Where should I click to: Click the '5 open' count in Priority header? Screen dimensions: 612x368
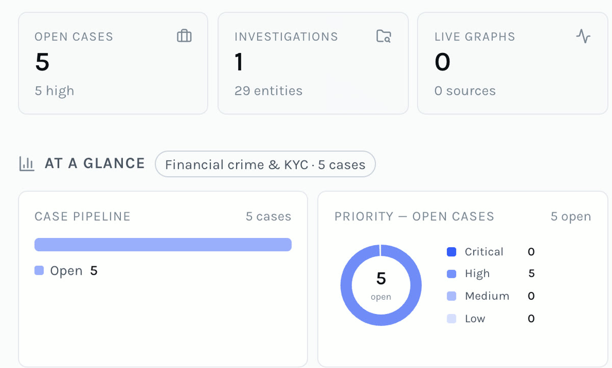click(571, 217)
